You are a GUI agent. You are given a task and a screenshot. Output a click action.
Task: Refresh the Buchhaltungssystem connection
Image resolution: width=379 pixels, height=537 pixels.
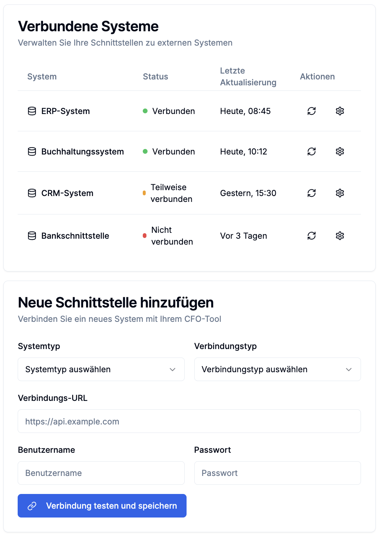coord(312,152)
